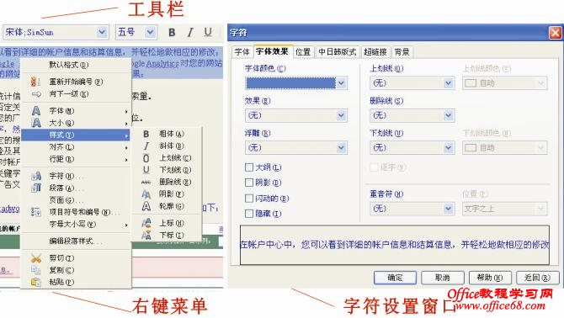
Task: Toggle Italic in the toolbar
Action: coord(189,32)
